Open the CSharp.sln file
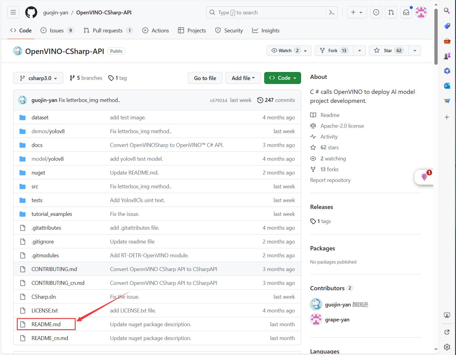 [x=44, y=297]
